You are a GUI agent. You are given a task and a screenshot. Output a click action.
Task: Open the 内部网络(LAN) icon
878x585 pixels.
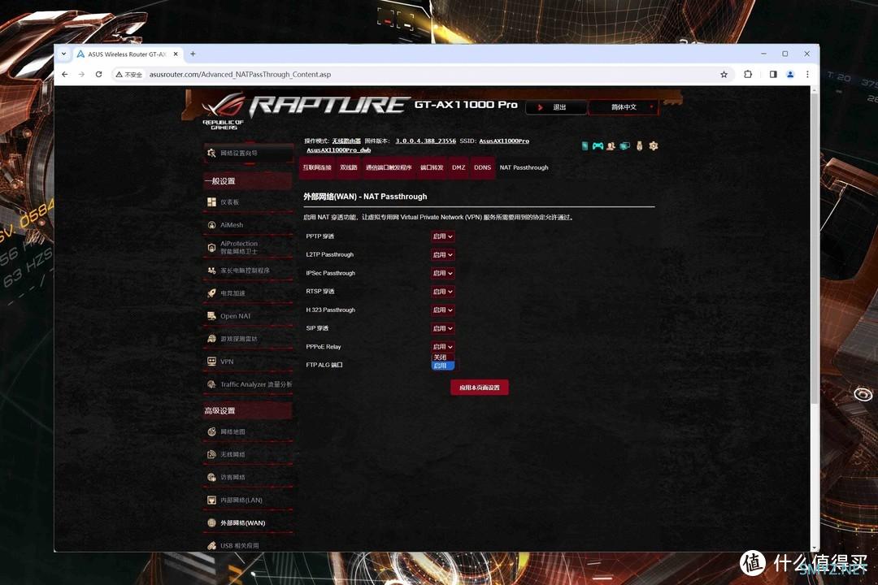pos(211,500)
